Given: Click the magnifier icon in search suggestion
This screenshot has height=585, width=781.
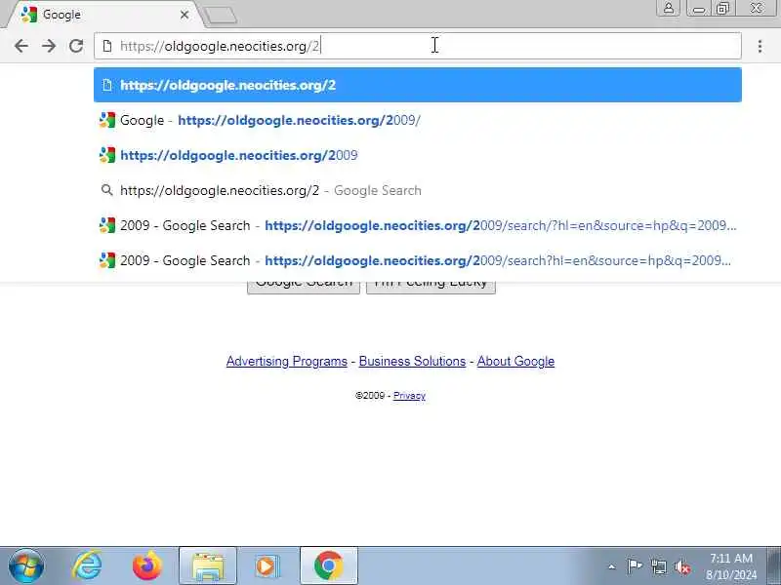Looking at the screenshot, I should [106, 190].
